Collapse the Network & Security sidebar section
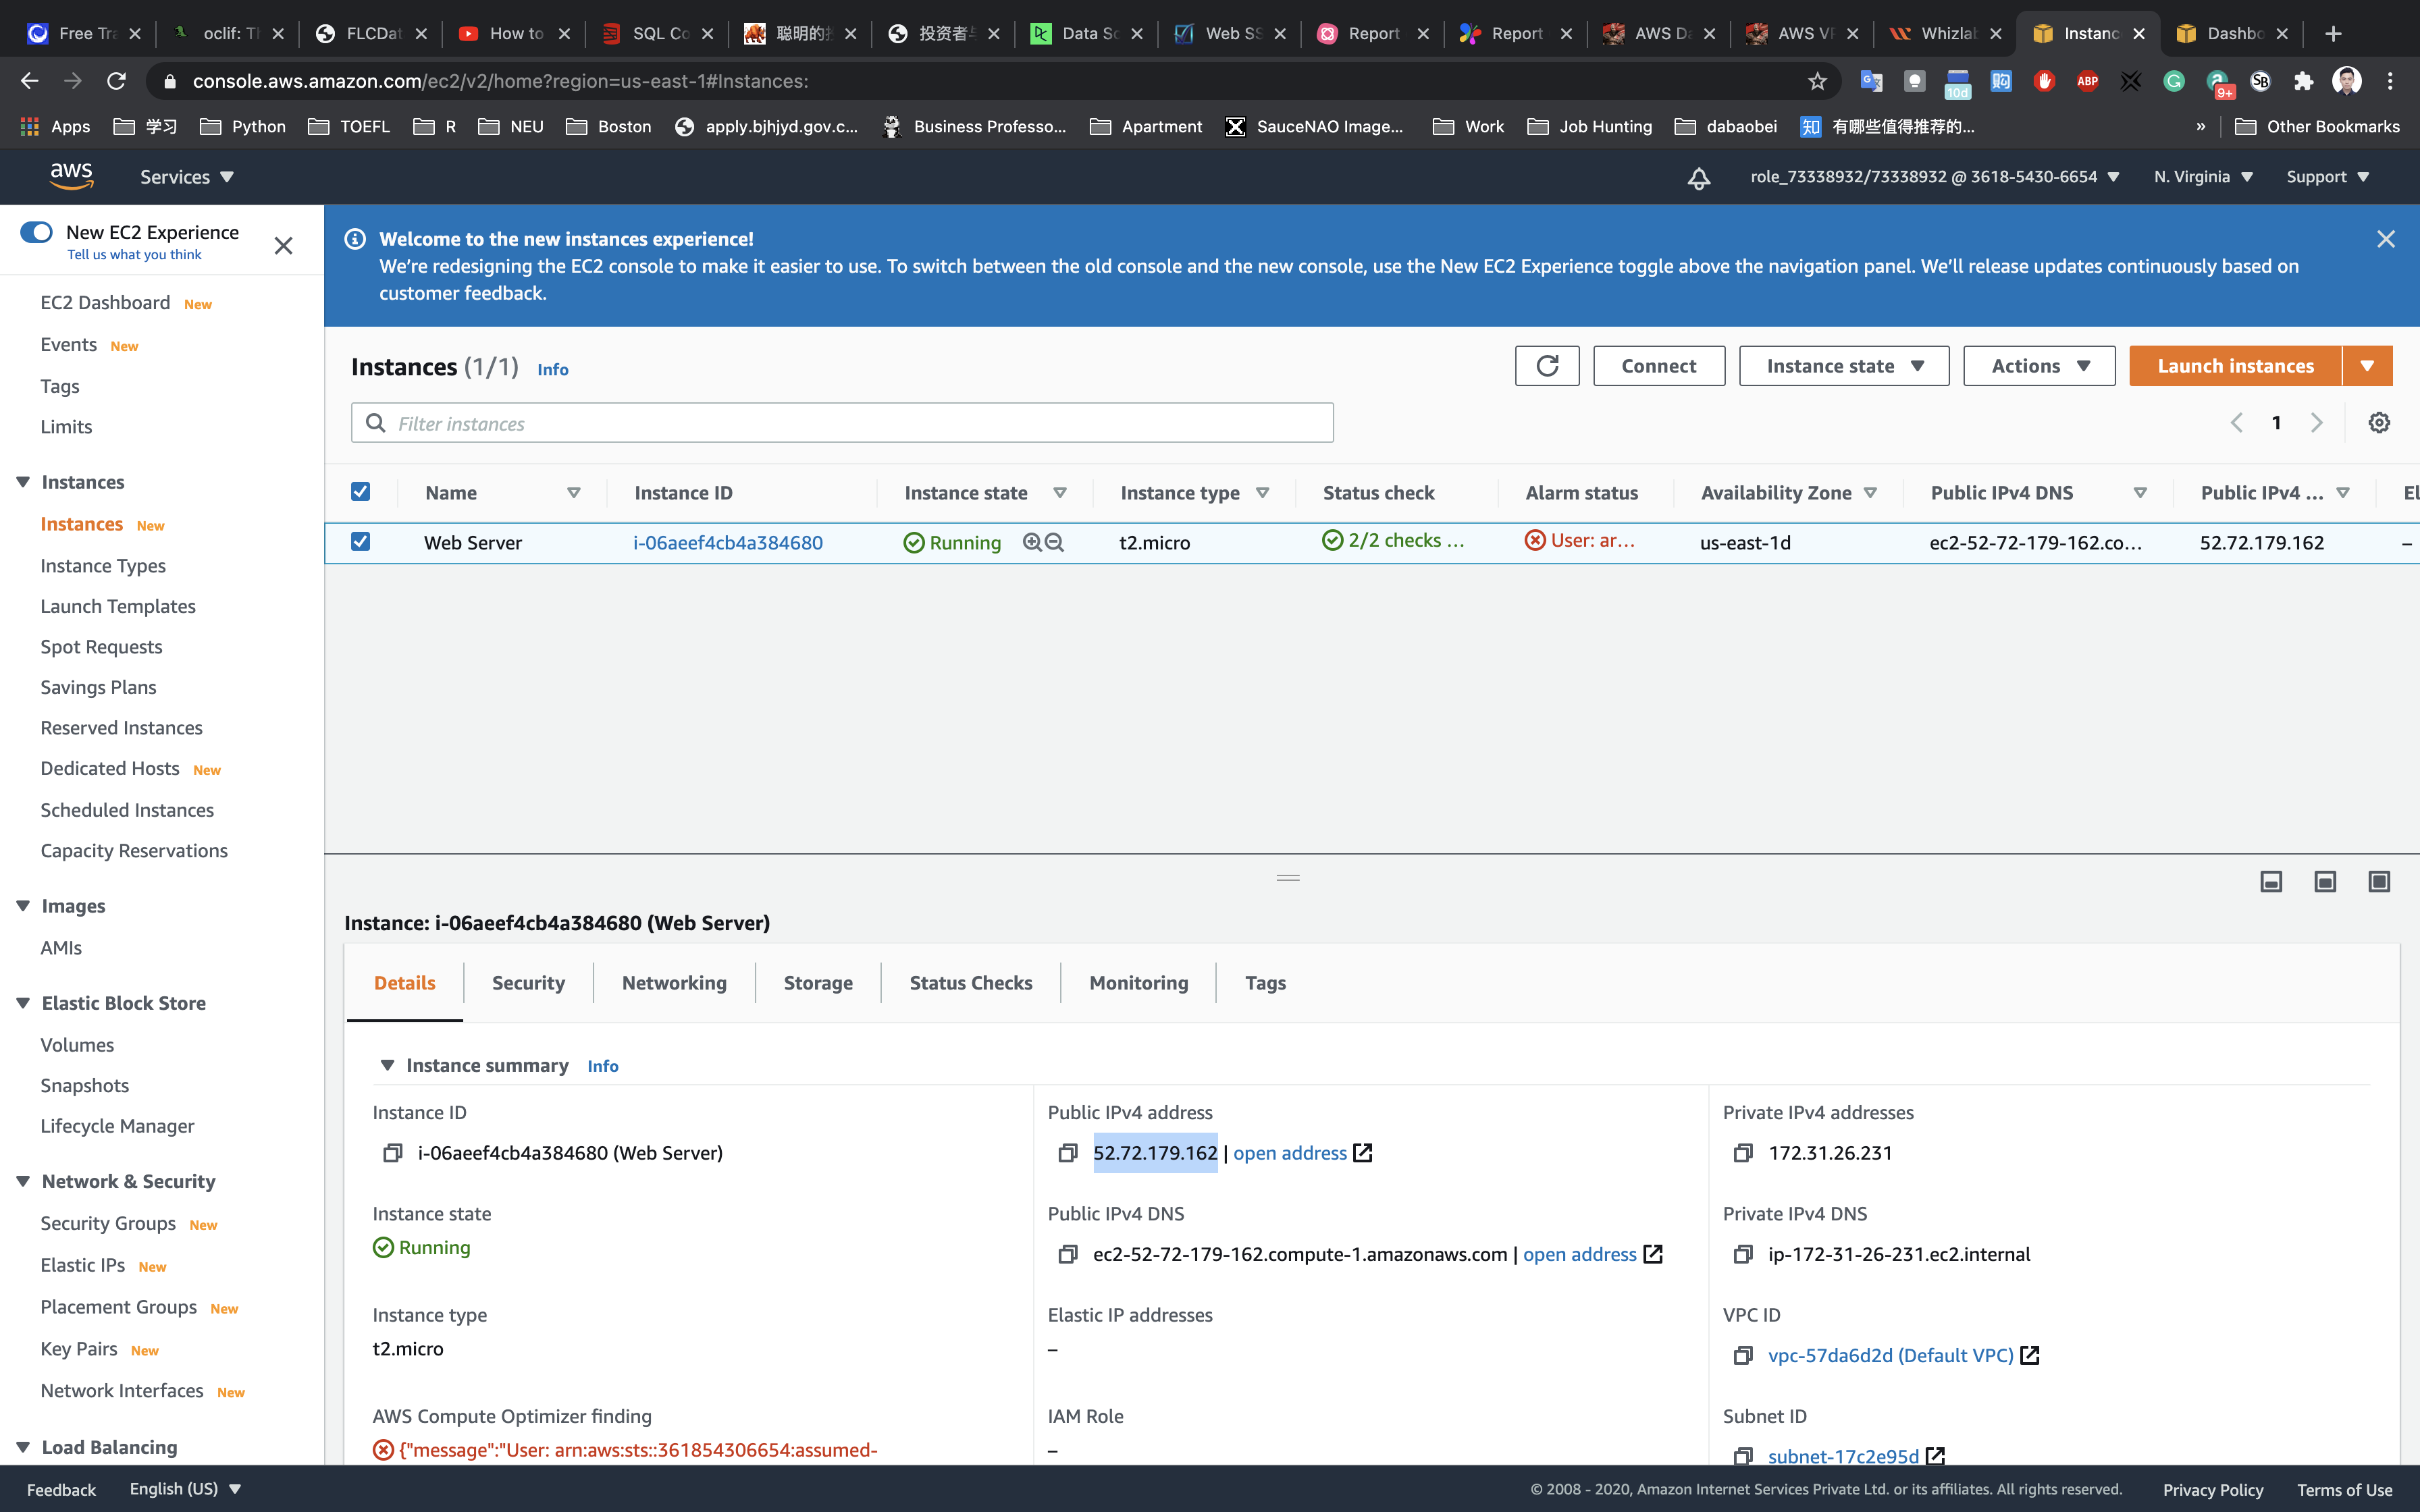The height and width of the screenshot is (1512, 2420). click(23, 1181)
